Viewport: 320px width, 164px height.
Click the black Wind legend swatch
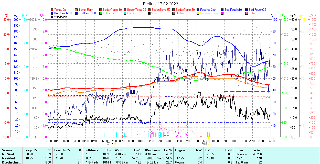pos(149,13)
